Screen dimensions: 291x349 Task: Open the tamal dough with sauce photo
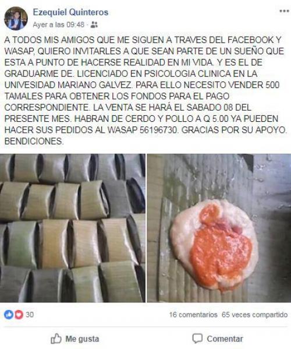(219, 228)
